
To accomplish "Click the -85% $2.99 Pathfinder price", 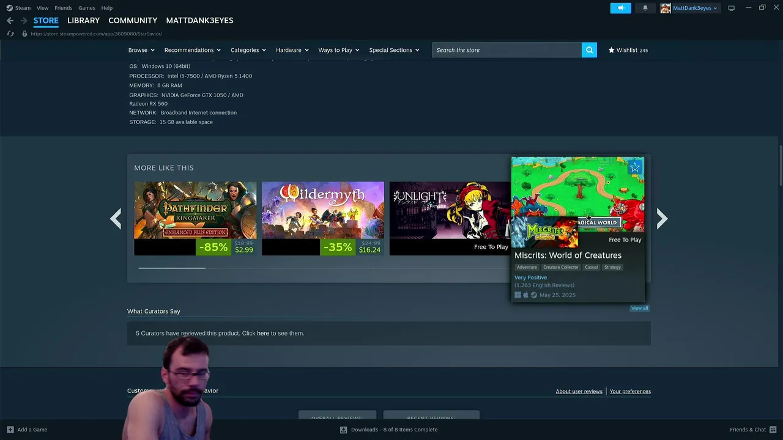I will point(226,247).
